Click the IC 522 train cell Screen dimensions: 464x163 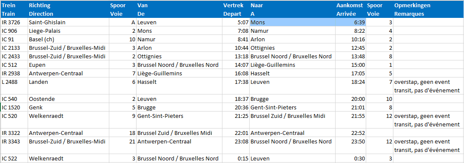click(x=14, y=158)
